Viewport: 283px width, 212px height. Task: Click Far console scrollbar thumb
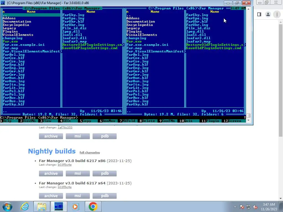248,115
